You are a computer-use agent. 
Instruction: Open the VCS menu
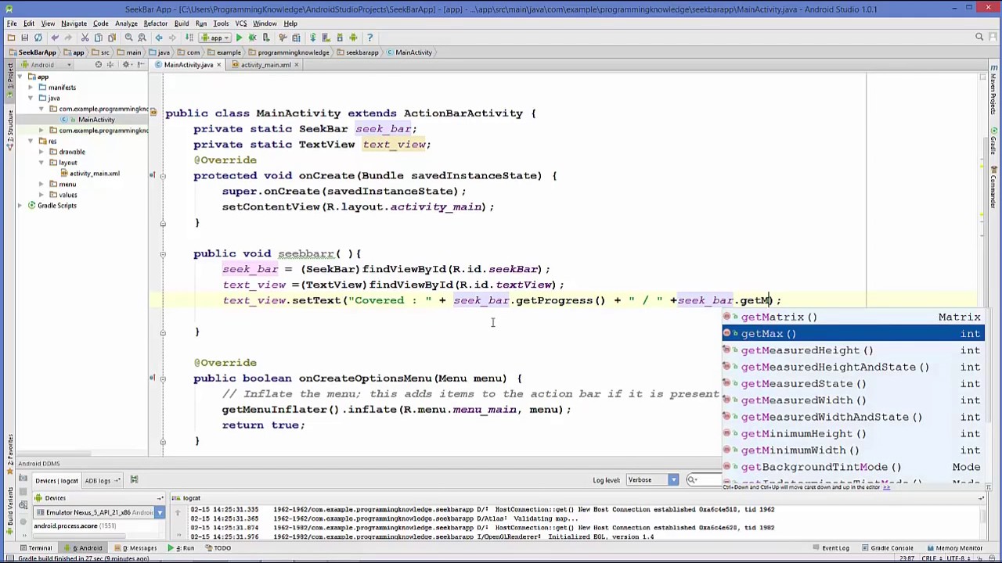click(241, 23)
